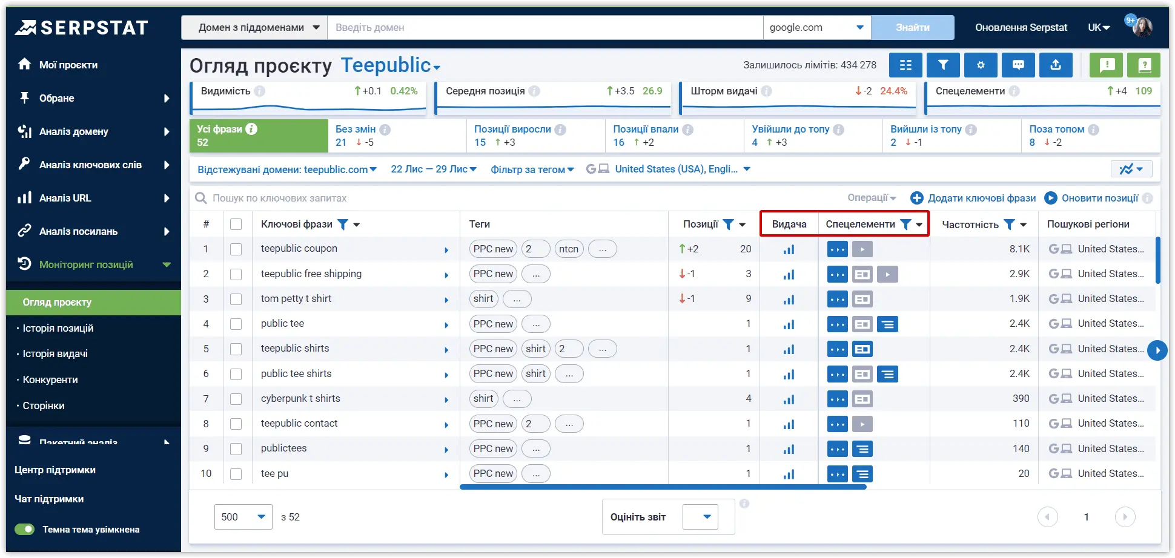Check the box for tom petty t shirt
The image size is (1175, 558).
236,299
